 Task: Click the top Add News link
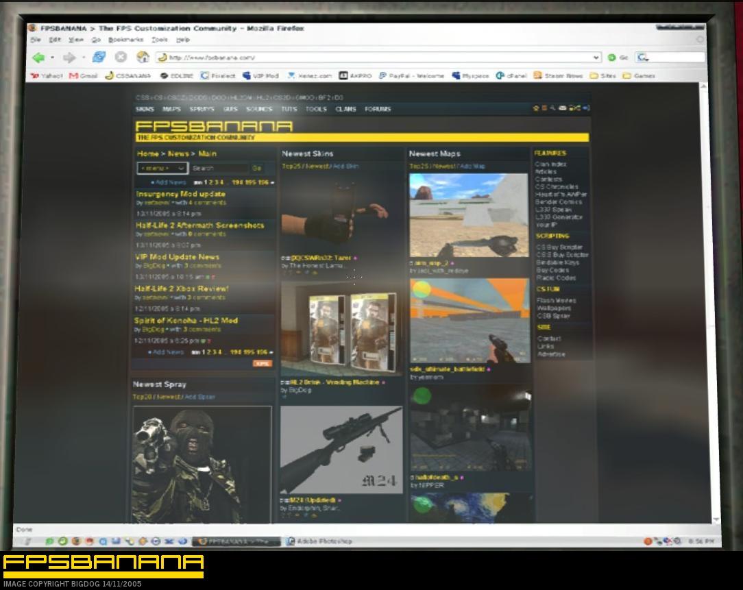click(168, 182)
